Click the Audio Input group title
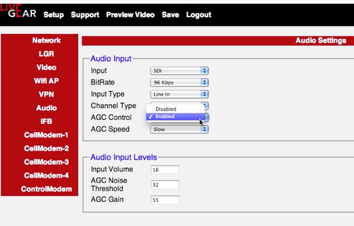The width and height of the screenshot is (354, 226). 111,58
